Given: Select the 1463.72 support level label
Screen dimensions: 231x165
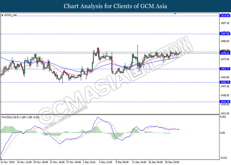Looking at the screenshot, I should click(225, 69).
